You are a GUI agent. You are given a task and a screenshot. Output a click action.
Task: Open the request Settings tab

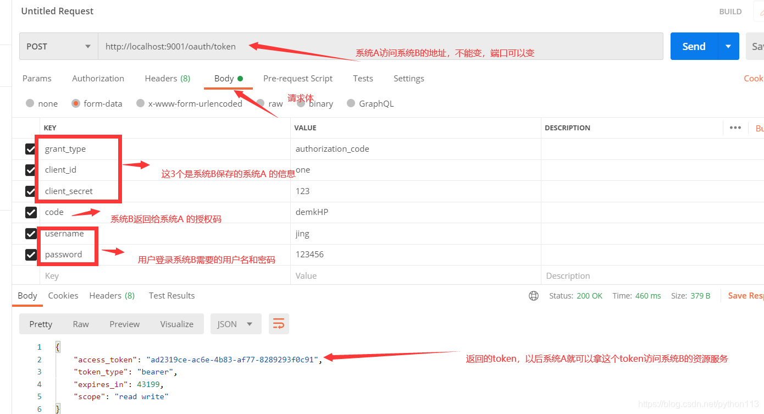409,79
